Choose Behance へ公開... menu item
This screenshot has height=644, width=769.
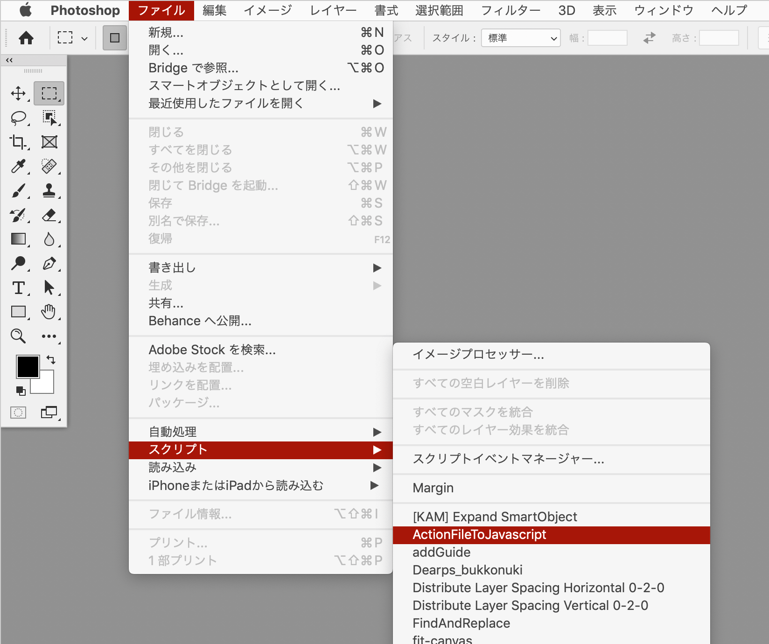[x=261, y=321]
